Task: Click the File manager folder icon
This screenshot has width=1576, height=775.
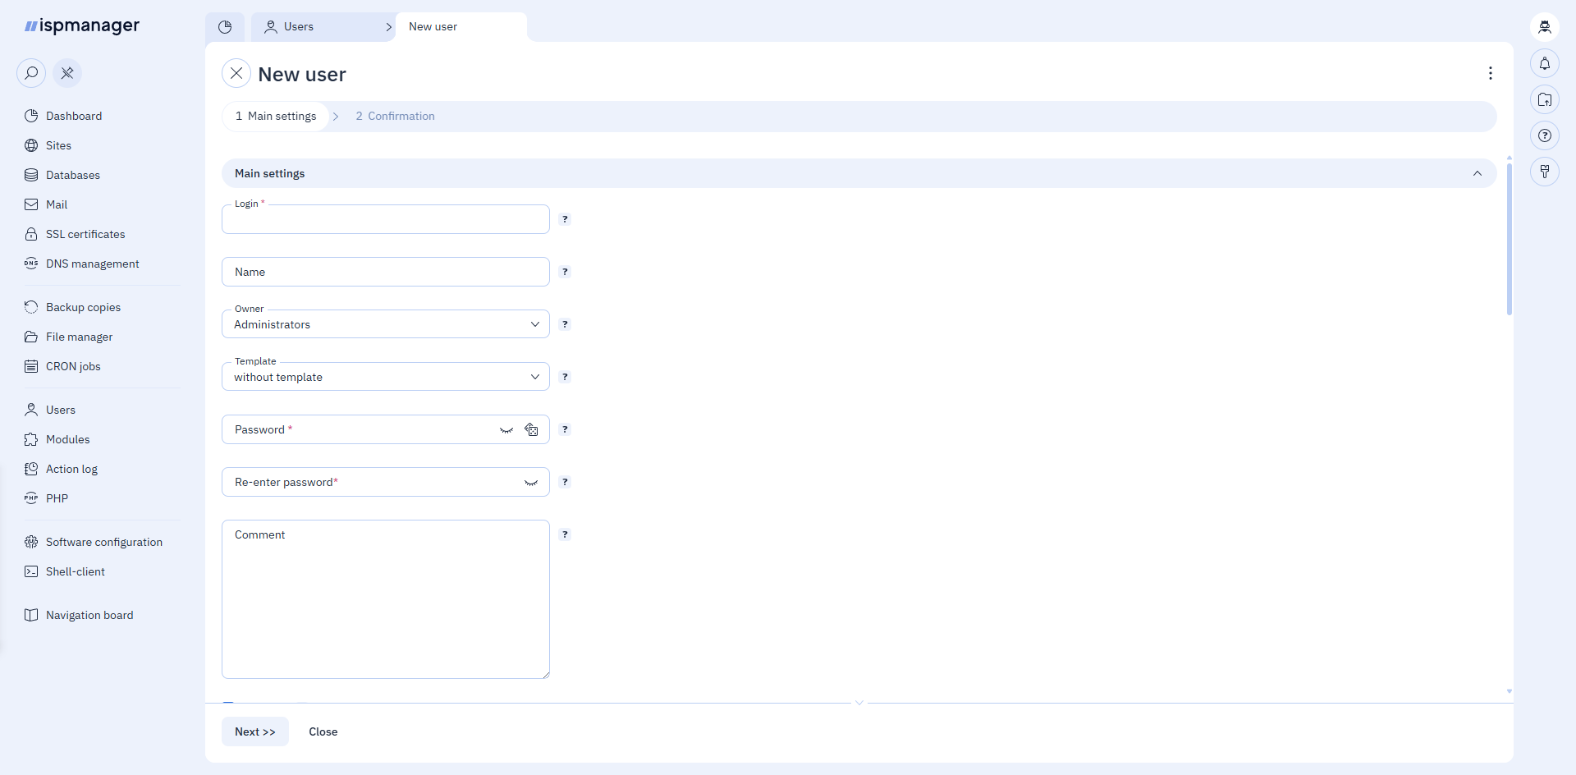Action: (31, 337)
